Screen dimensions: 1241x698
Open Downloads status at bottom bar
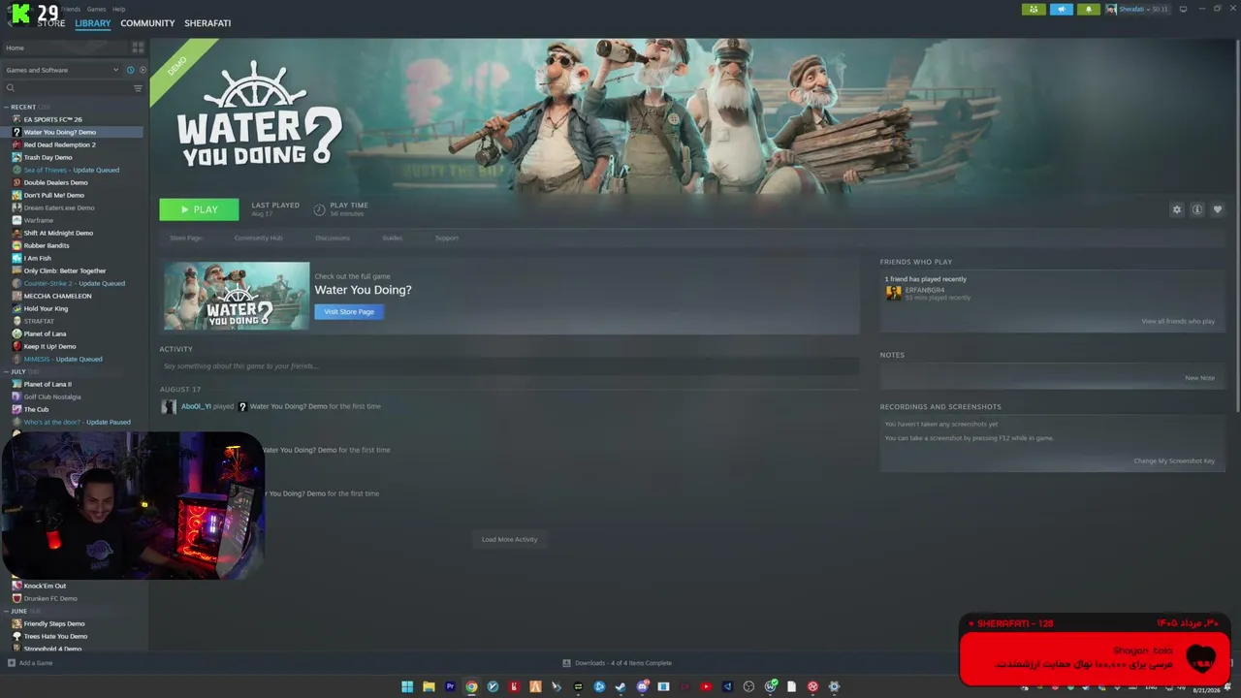click(x=618, y=663)
